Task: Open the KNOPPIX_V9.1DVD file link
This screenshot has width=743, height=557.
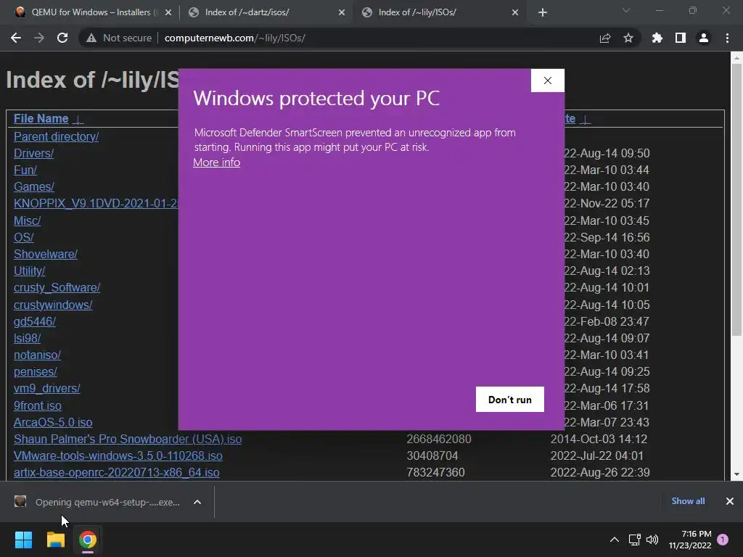Action: [x=96, y=203]
